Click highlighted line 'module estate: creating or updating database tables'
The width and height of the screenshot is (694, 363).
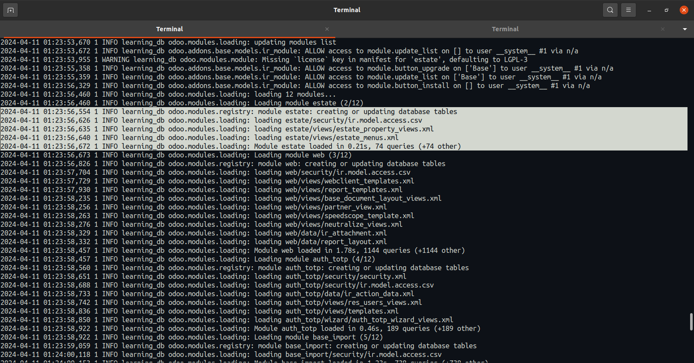[x=229, y=111]
